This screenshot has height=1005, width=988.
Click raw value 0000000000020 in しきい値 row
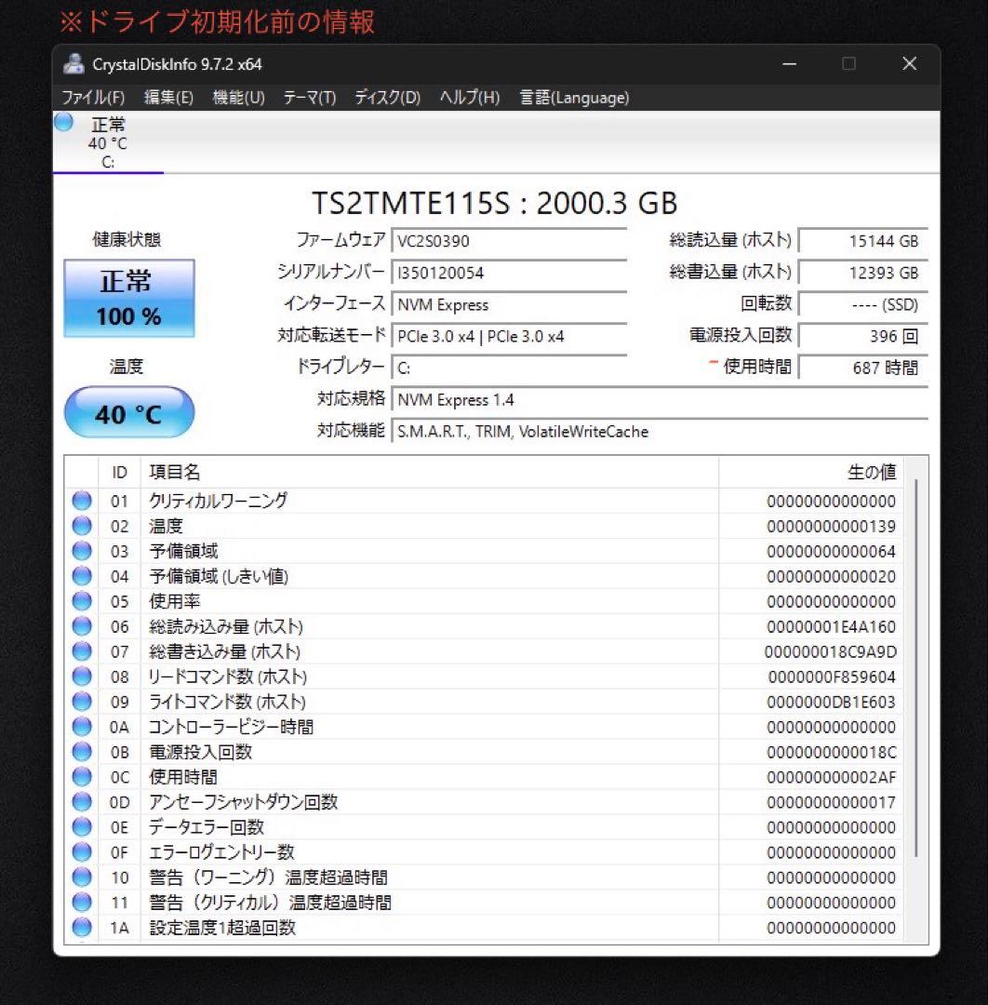831,576
